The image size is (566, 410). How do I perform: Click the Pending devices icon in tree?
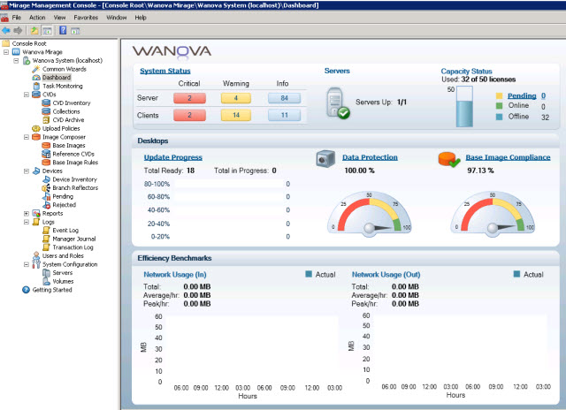(46, 196)
